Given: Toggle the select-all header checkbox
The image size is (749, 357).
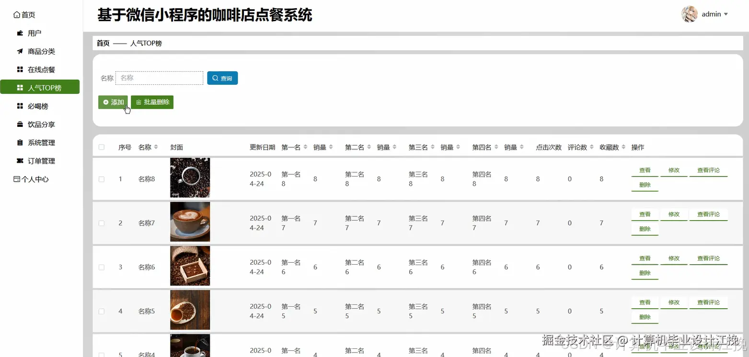Looking at the screenshot, I should [x=101, y=147].
